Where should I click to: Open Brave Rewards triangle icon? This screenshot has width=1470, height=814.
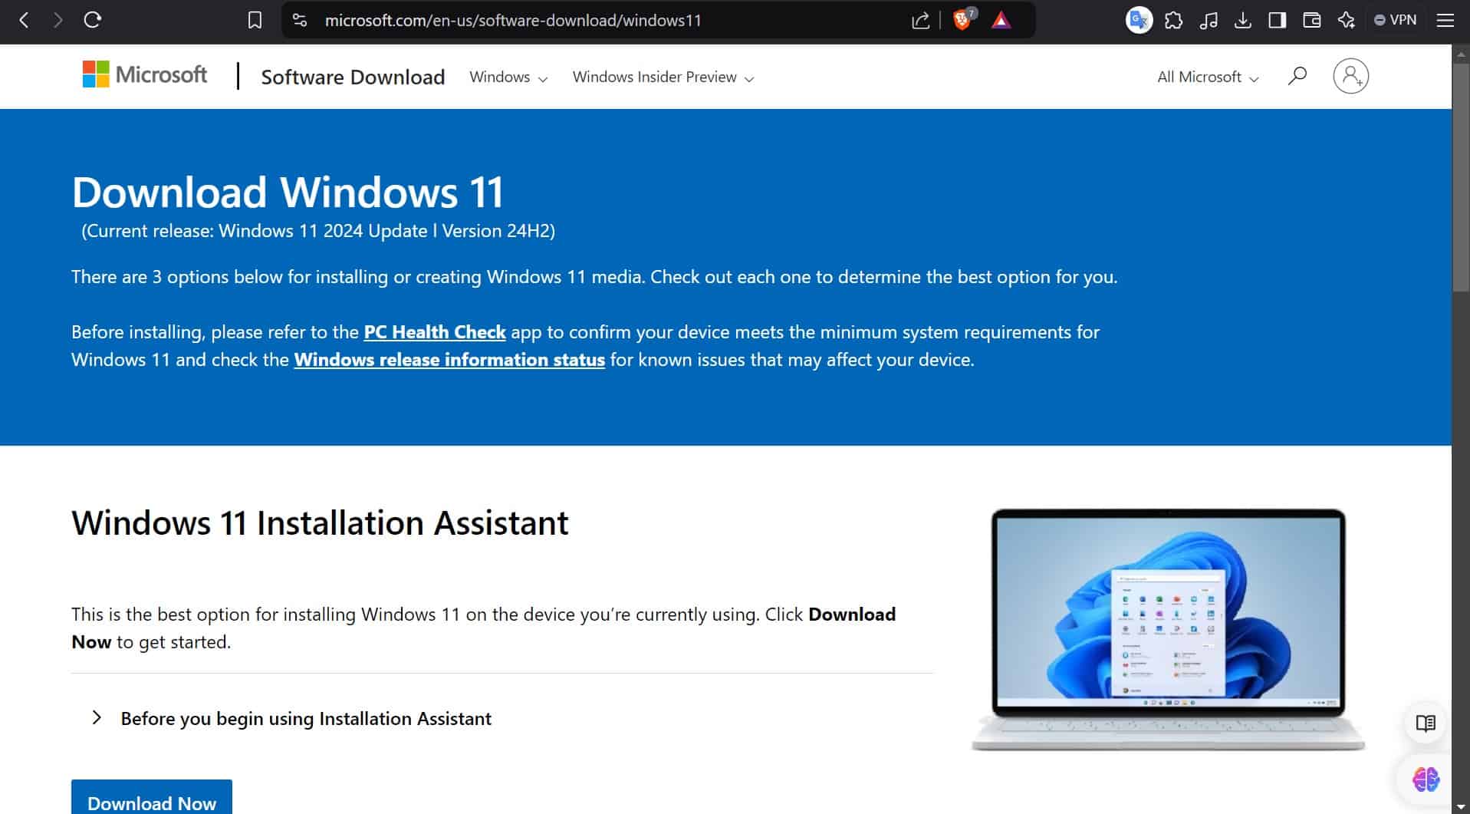tap(1001, 21)
